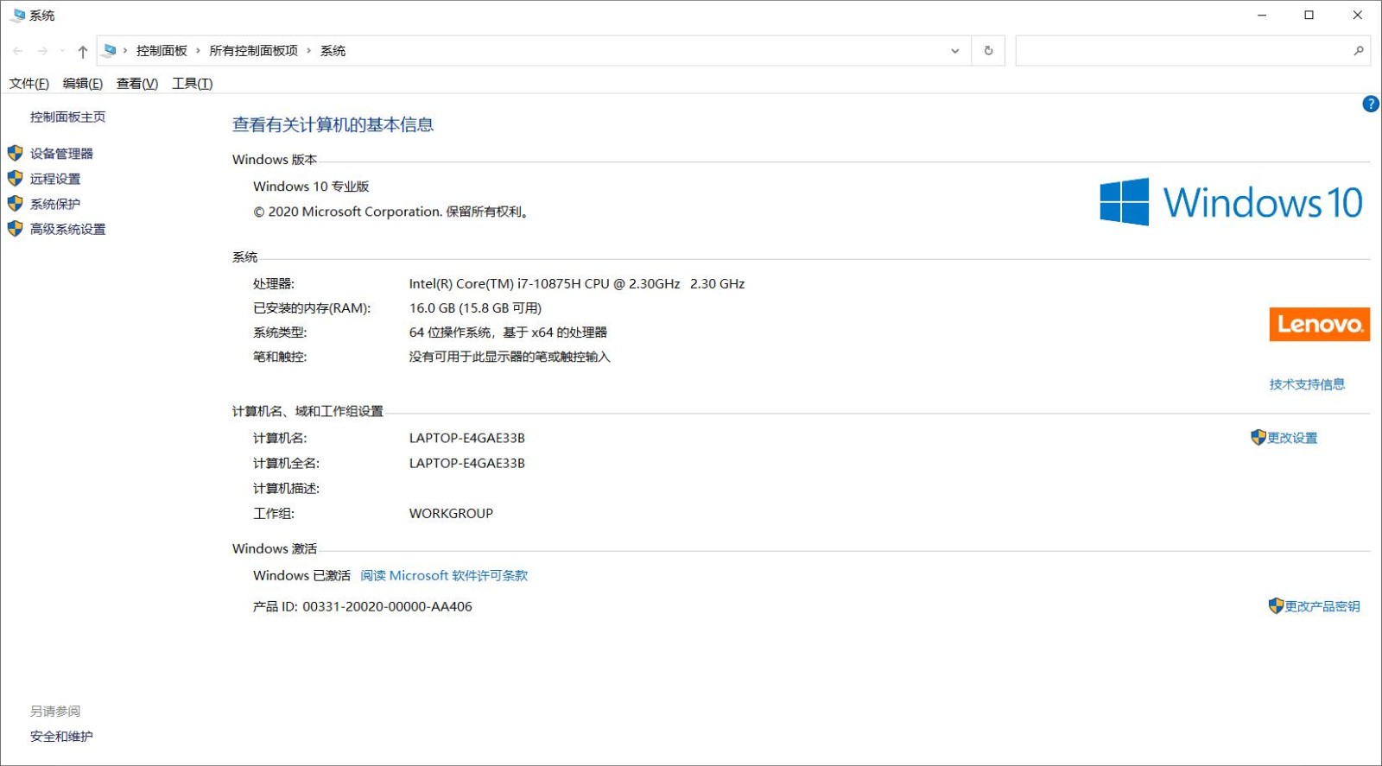This screenshot has width=1382, height=766.
Task: Click 查看有关计算机的基本信息 heading
Action: click(x=333, y=124)
